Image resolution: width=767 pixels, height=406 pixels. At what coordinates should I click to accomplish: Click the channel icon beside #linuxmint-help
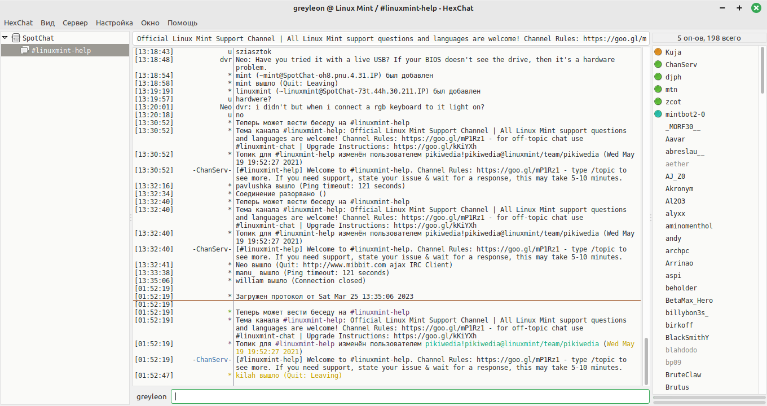24,50
